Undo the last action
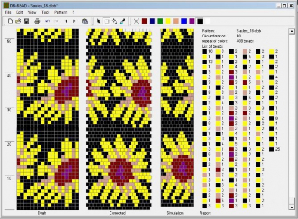The image size is (298, 219). pyautogui.click(x=48, y=21)
